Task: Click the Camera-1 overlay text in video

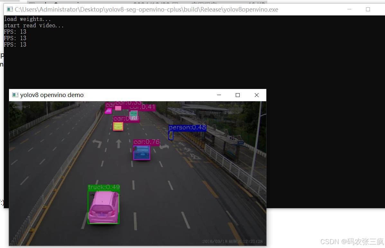Action: [21, 106]
